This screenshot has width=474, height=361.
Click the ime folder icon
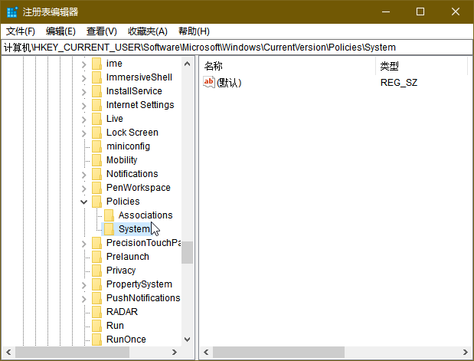coord(96,64)
